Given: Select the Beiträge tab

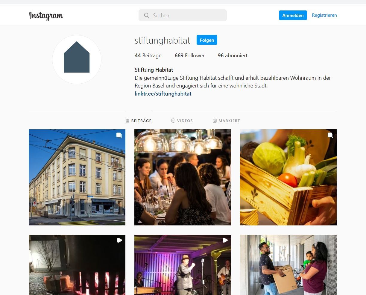Looking at the screenshot, I should tap(138, 121).
